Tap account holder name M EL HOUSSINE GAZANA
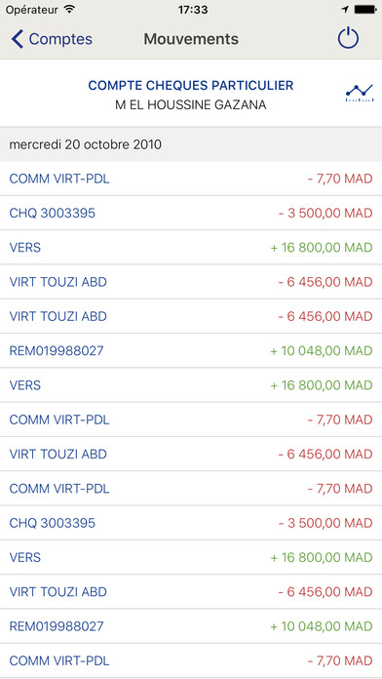The width and height of the screenshot is (382, 679). coord(191,105)
